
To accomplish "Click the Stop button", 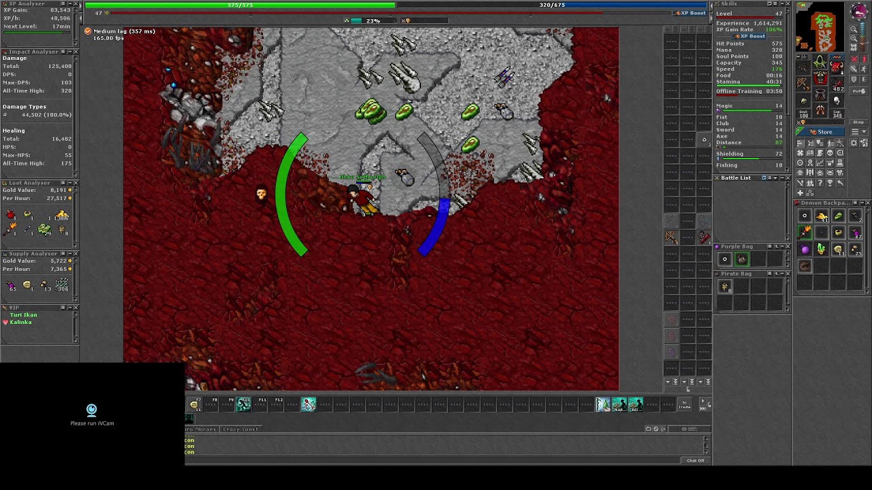I will [858, 122].
